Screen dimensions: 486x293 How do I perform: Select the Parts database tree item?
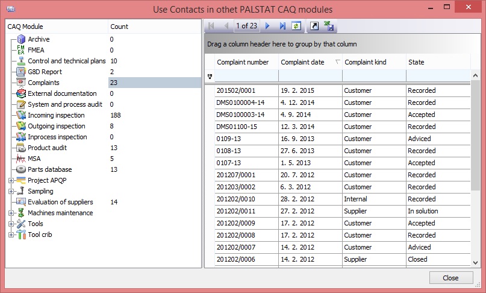[x=50, y=169]
